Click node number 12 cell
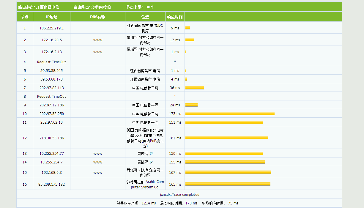Viewport: 364px width, 208px height. pyautogui.click(x=25, y=138)
